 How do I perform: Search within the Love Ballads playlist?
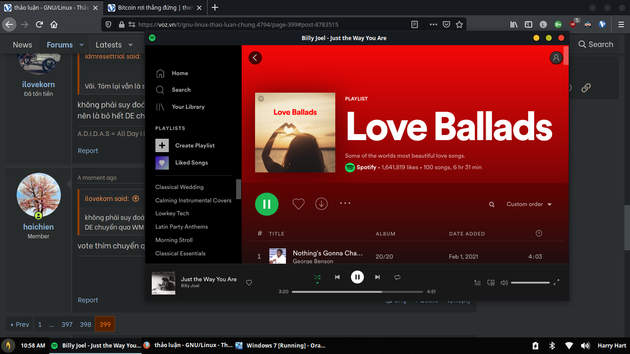[492, 204]
